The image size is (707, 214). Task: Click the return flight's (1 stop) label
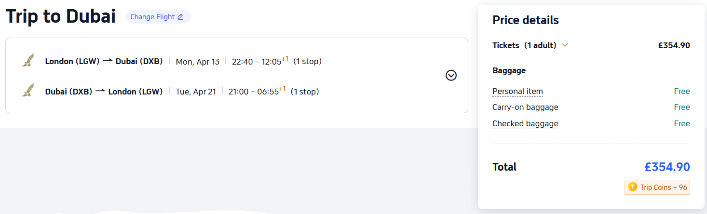pos(304,92)
